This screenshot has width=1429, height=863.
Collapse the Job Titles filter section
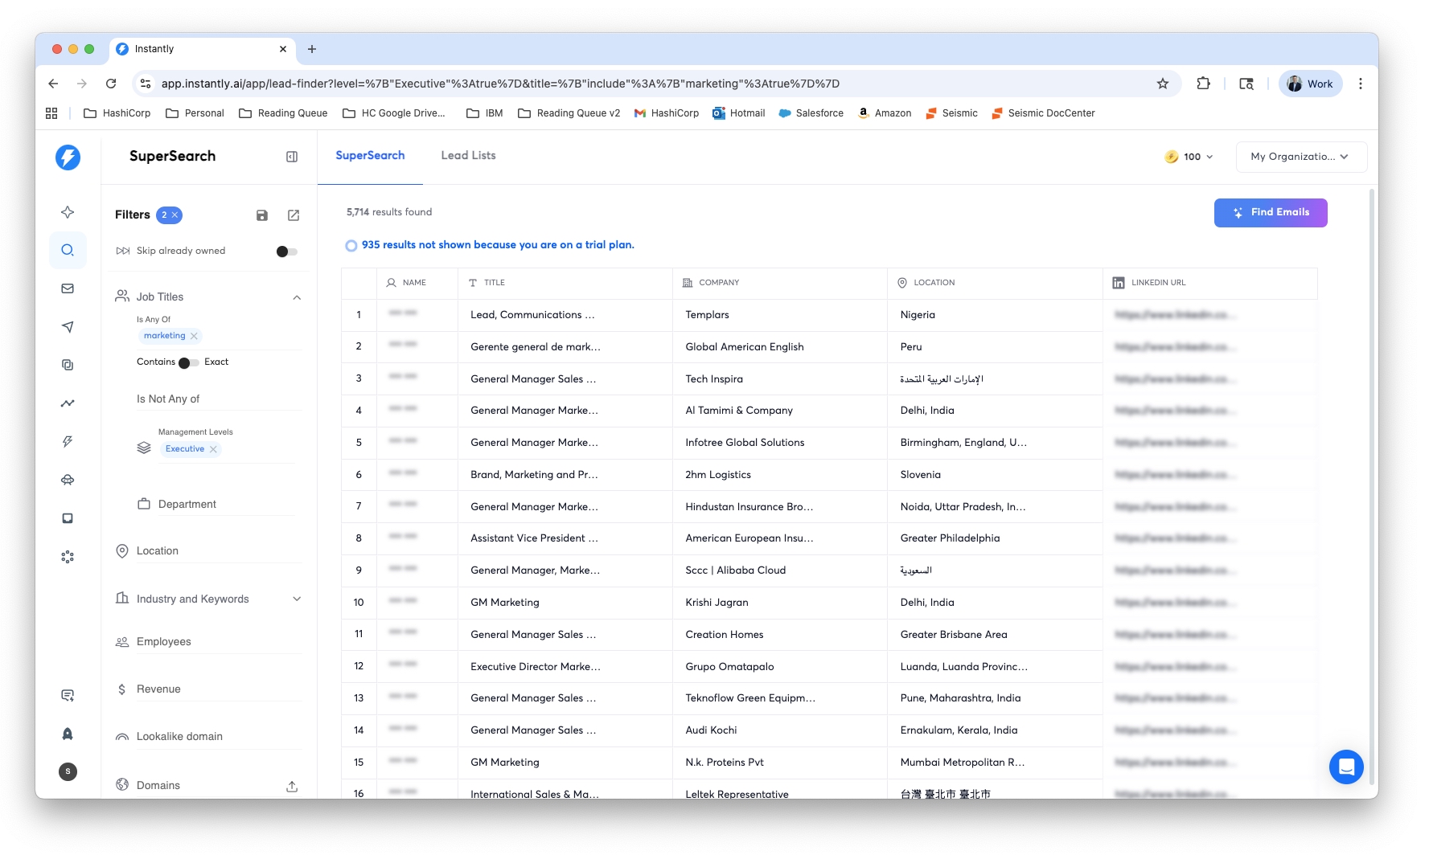297,297
